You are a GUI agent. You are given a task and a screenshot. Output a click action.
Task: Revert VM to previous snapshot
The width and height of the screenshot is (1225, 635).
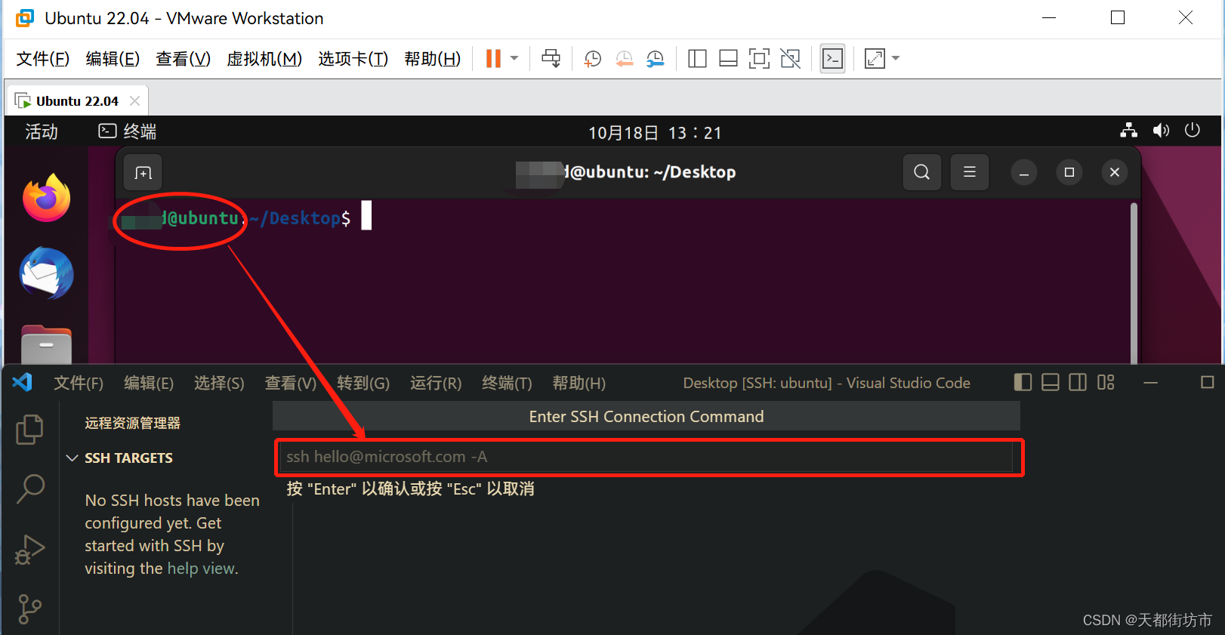[x=625, y=59]
